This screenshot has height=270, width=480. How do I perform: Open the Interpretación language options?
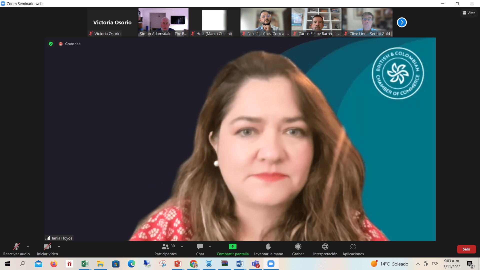coord(325,249)
